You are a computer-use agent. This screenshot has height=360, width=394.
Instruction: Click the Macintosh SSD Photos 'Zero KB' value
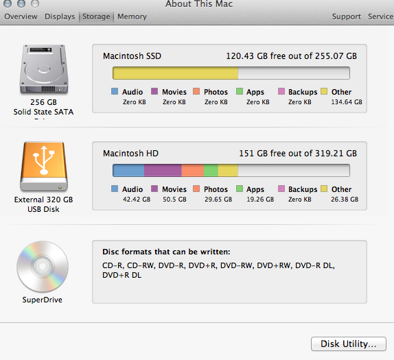pyautogui.click(x=216, y=102)
